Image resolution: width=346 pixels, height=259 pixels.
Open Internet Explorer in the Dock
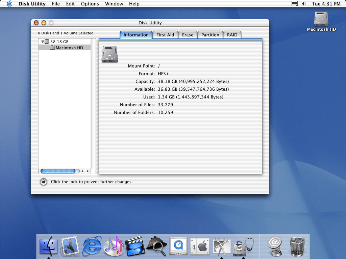(92, 246)
